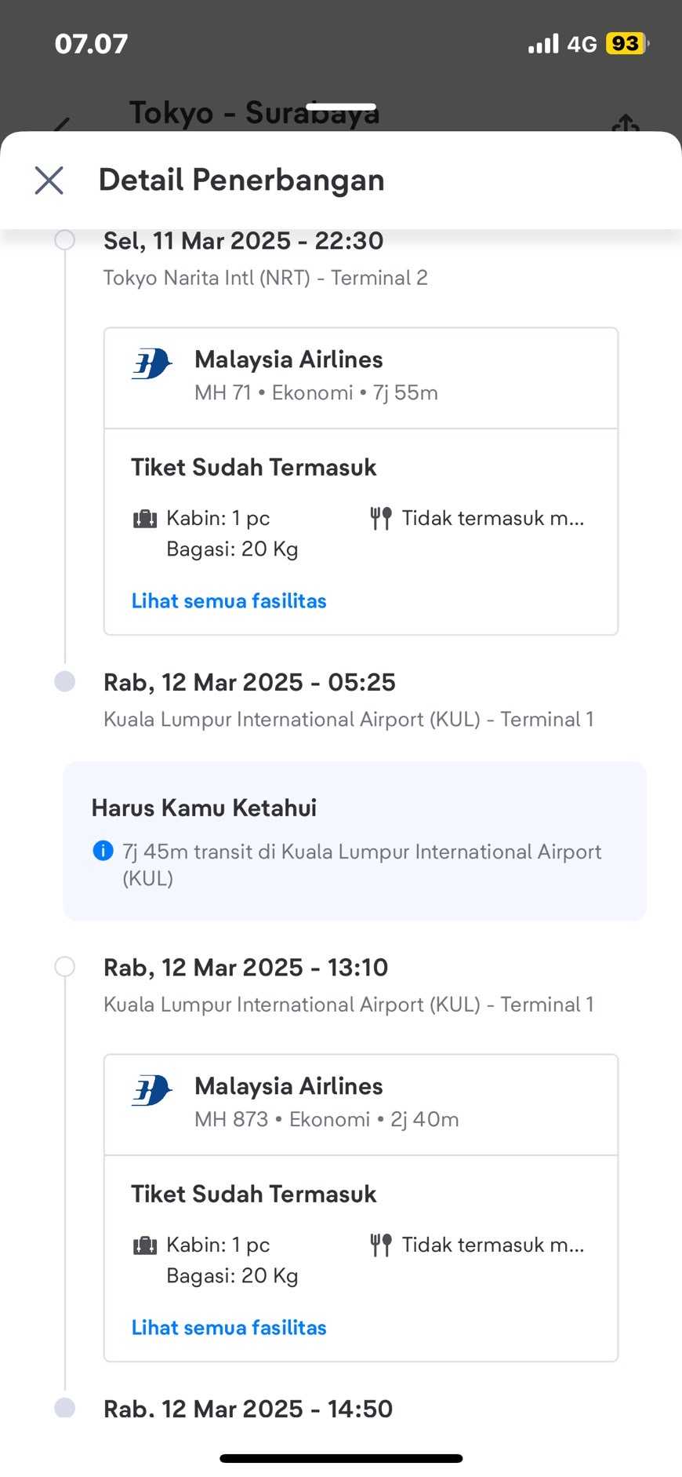The height and width of the screenshot is (1477, 682).
Task: Open all facilities link for MH 873
Action: 229,1328
